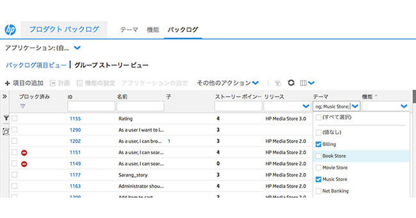Click the blocked filter triangle under ブロック済み
Image resolution: width=416 pixels, height=218 pixels.
coord(23,106)
